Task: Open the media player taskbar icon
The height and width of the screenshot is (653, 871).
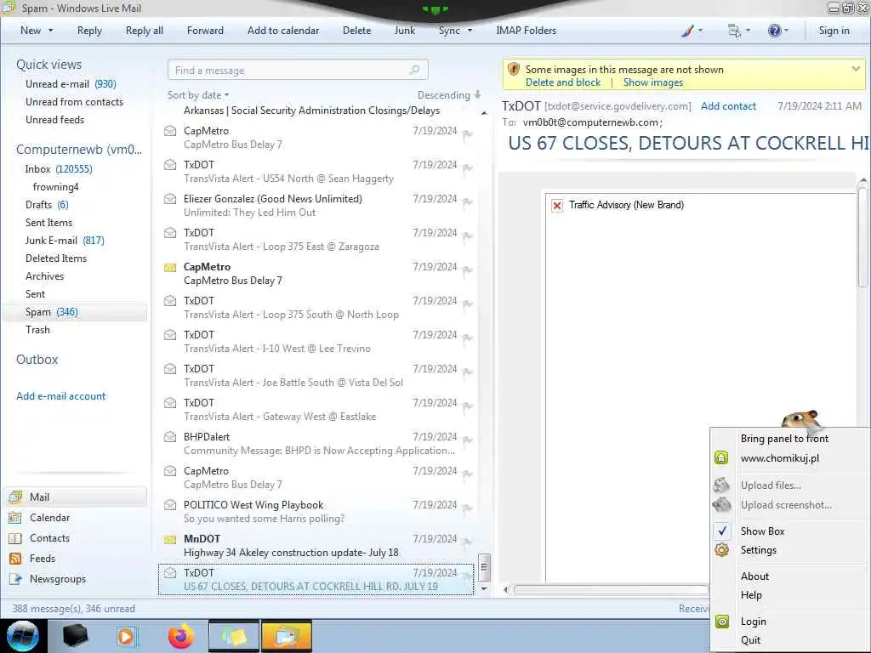Action: pos(128,636)
